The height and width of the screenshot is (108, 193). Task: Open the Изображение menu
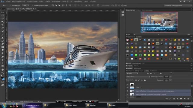click(32, 2)
